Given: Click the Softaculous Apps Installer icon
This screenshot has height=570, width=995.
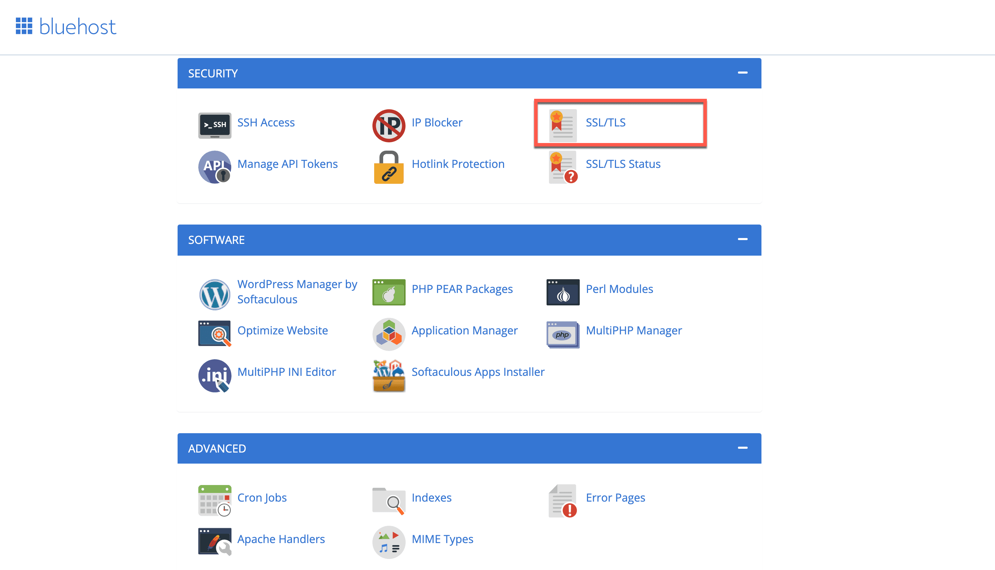Looking at the screenshot, I should pyautogui.click(x=388, y=376).
